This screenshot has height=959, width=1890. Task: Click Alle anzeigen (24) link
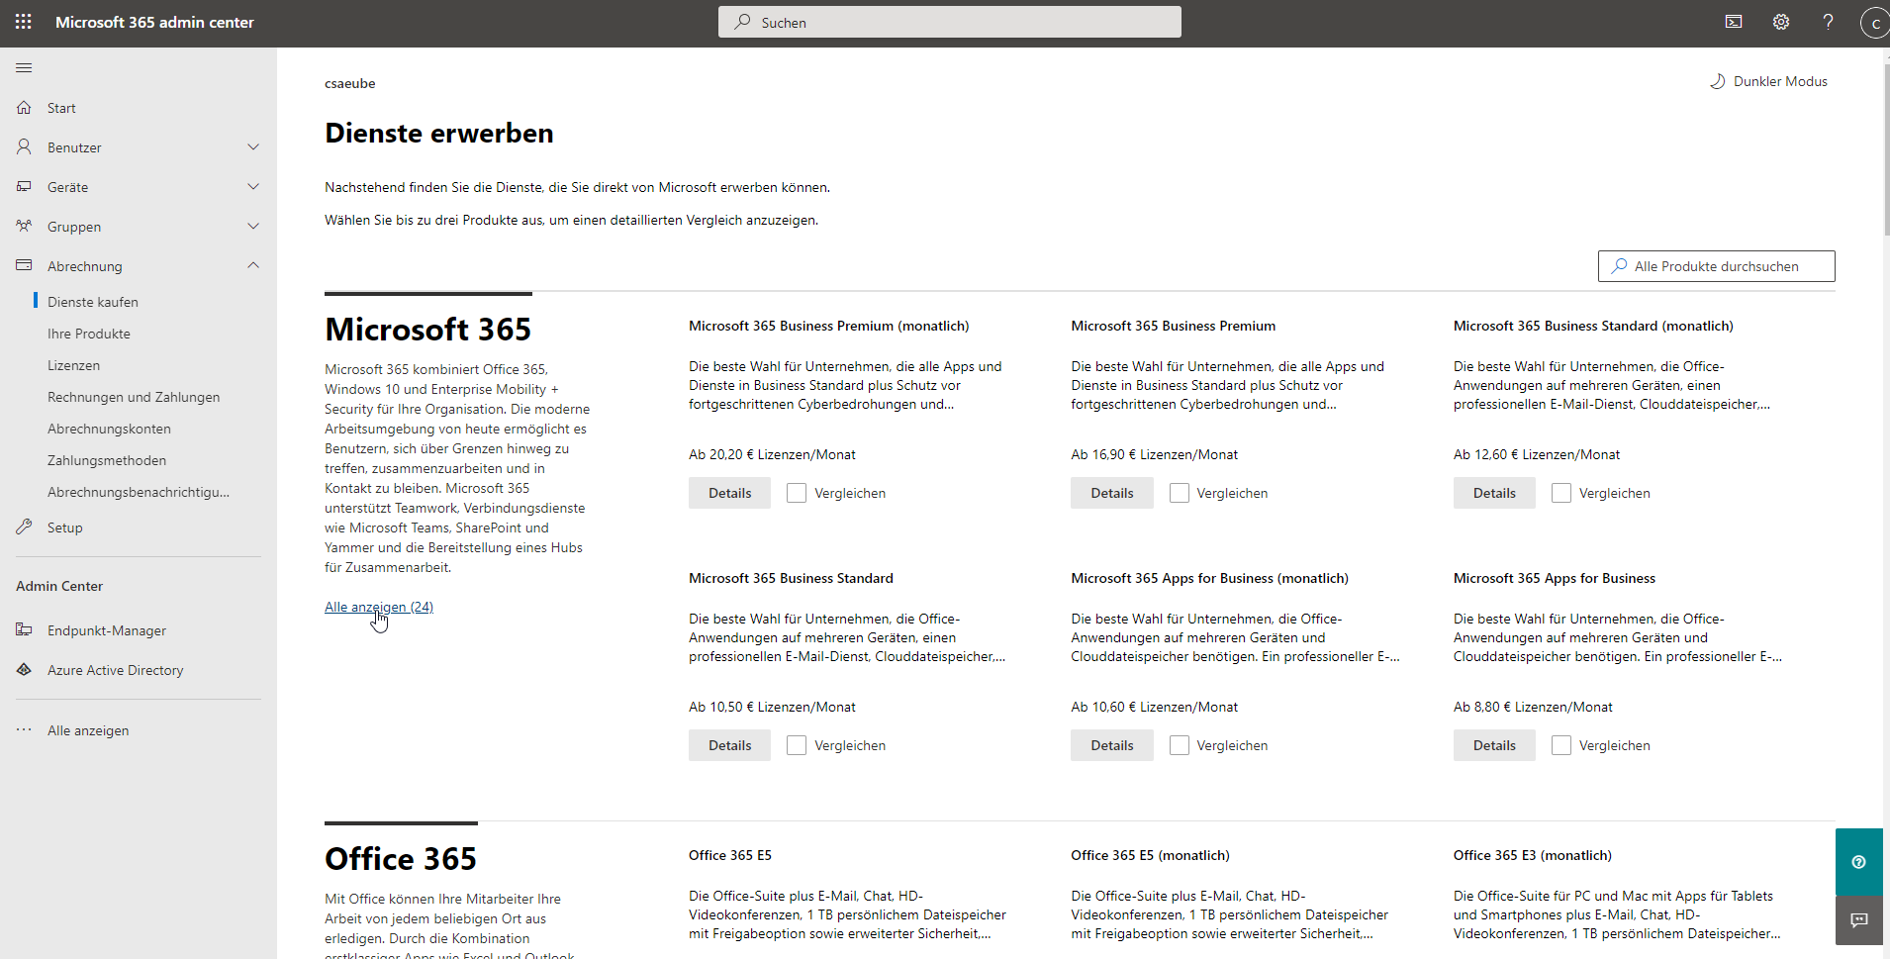[x=379, y=607]
